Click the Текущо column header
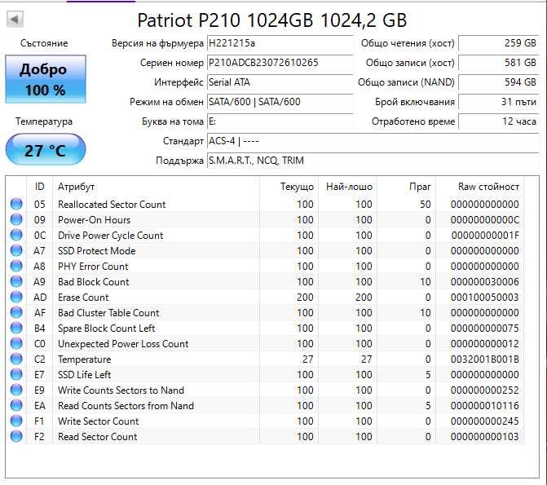This screenshot has height=485, width=547. (288, 187)
